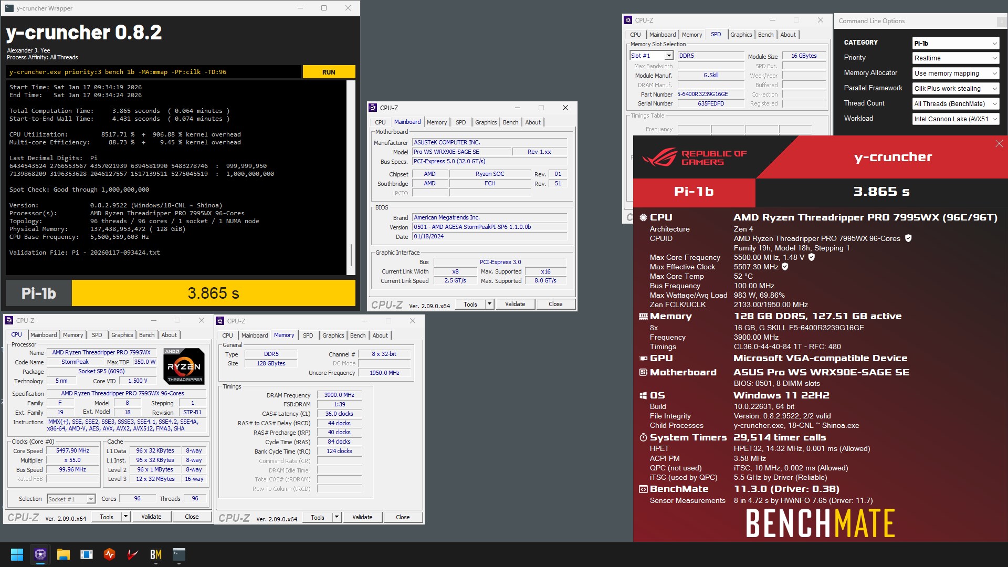
Task: Close the BenchMate result panel with X
Action: point(999,144)
